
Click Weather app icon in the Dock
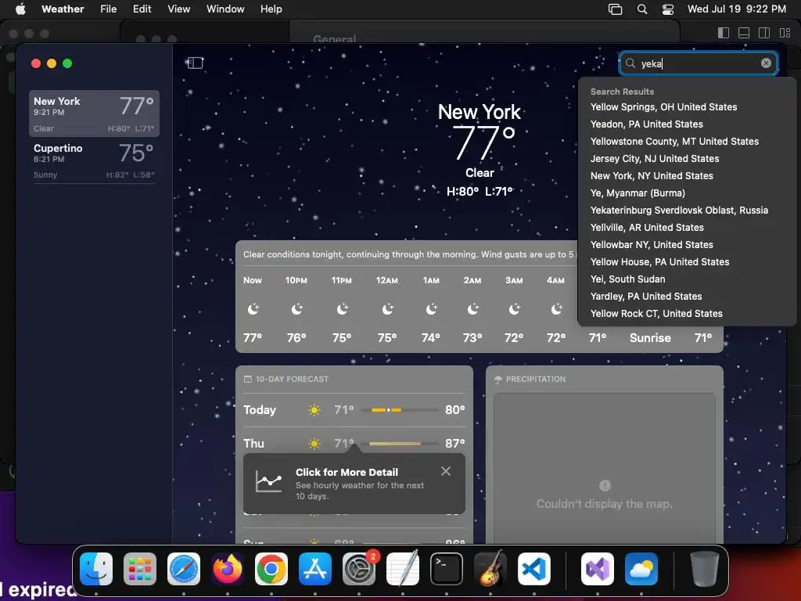click(641, 569)
